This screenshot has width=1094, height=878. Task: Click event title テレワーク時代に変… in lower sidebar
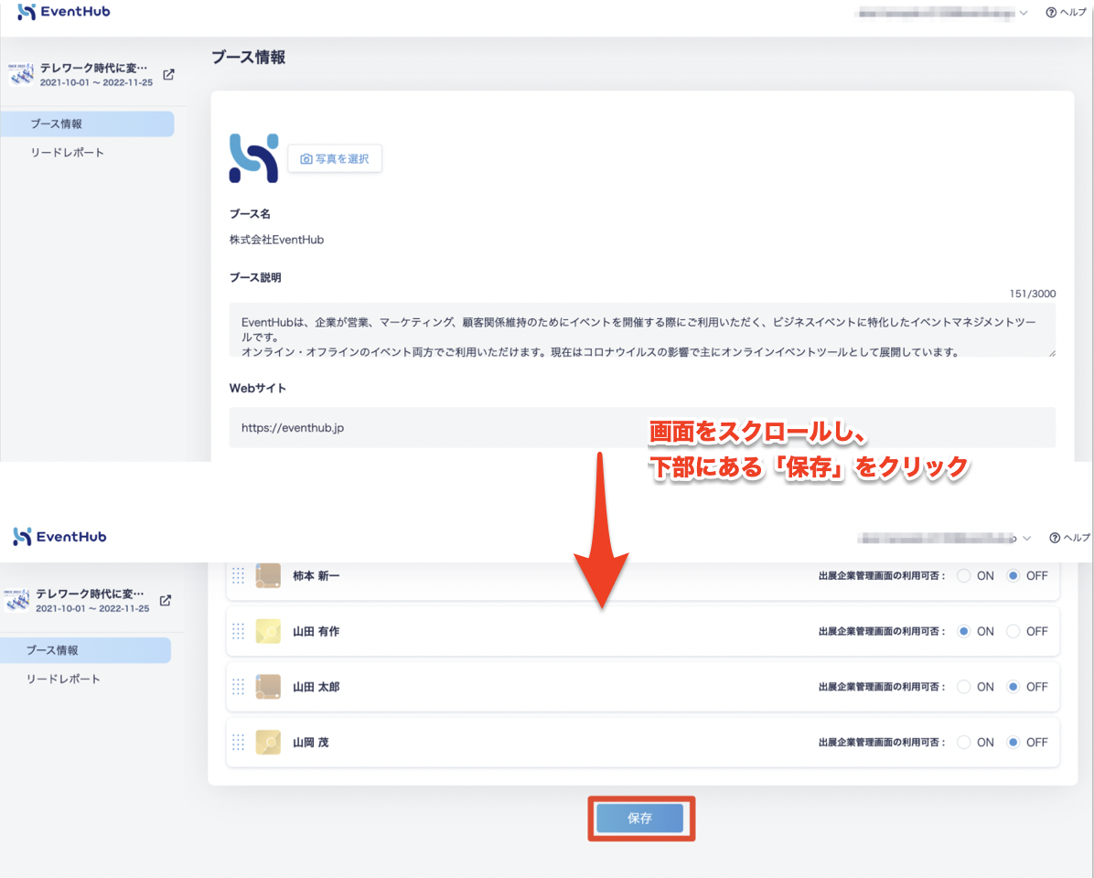click(x=90, y=594)
